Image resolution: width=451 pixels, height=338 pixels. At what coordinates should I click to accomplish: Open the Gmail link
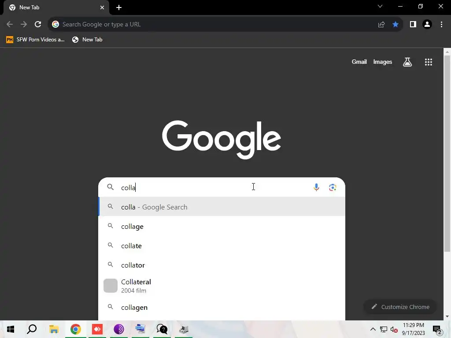(359, 62)
